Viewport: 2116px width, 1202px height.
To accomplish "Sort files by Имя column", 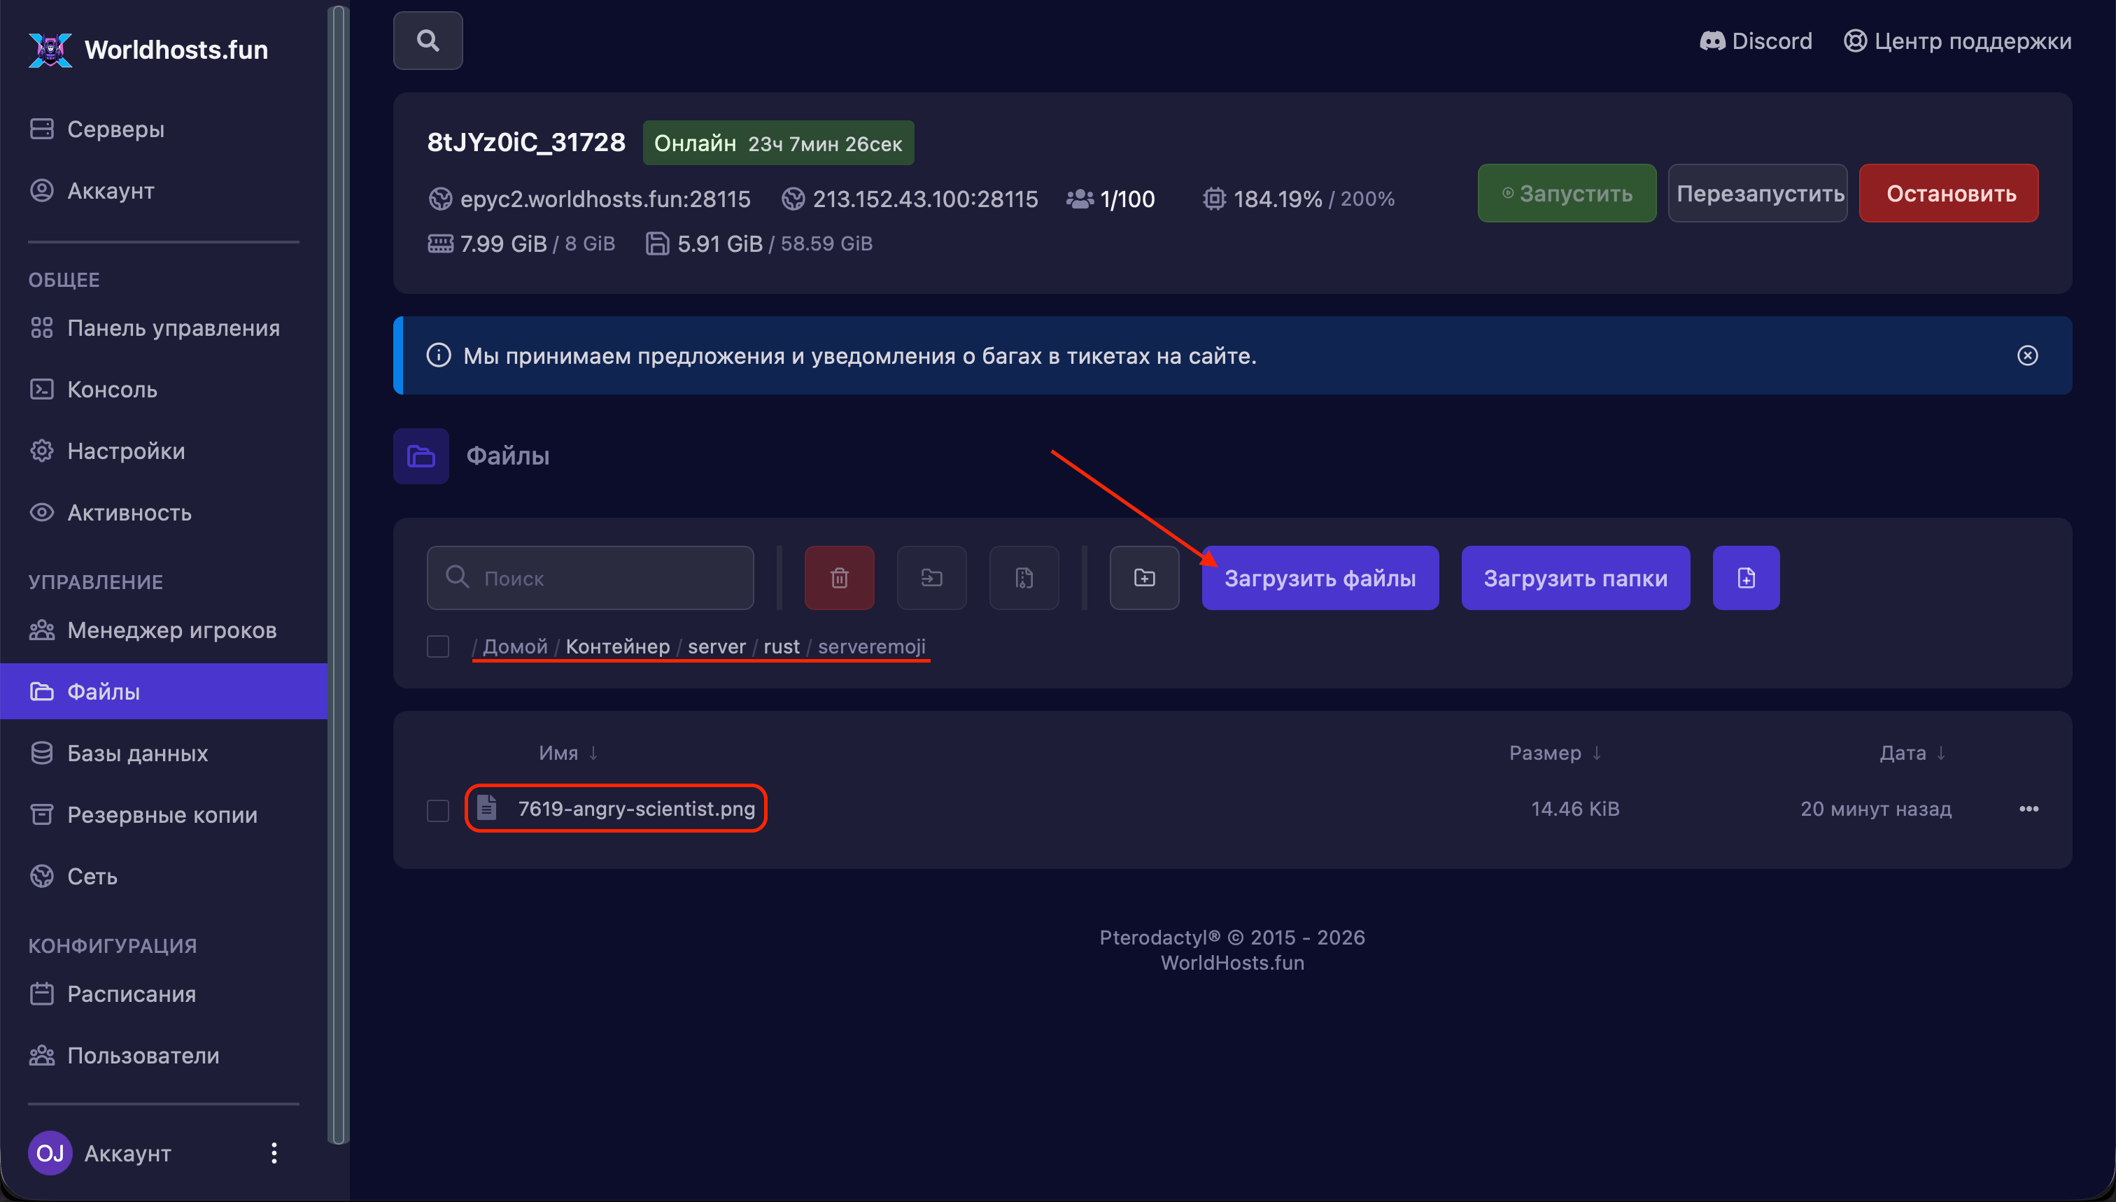I will 568,753.
